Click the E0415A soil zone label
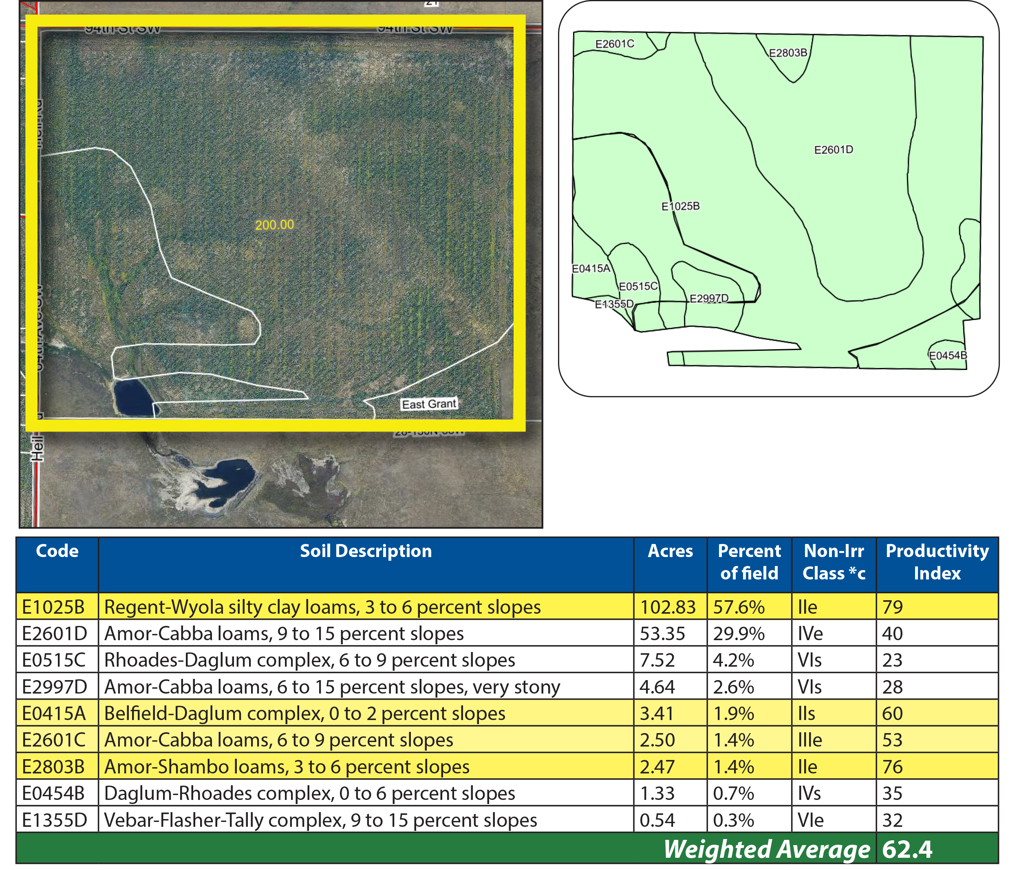This screenshot has height=870, width=1019. click(591, 269)
